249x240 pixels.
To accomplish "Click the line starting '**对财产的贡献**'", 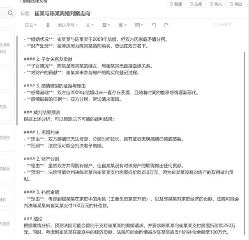I will (81, 73).
